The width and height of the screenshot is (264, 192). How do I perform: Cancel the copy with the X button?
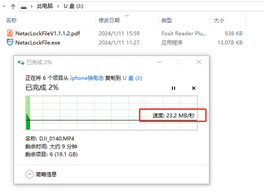[193, 88]
